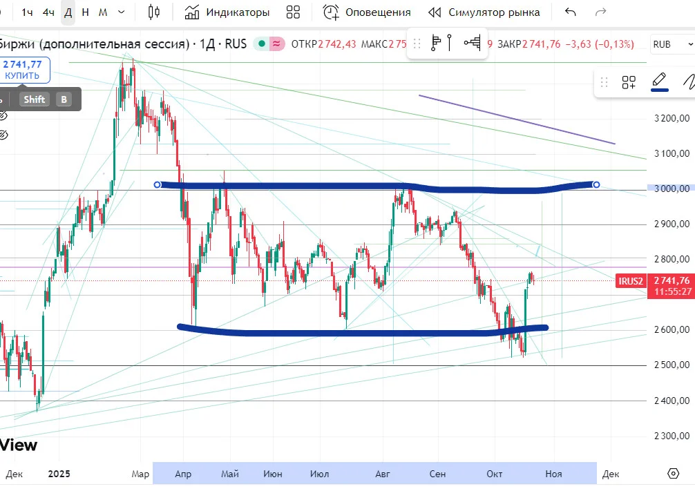Select the Н weekly timeframe

[x=85, y=12]
